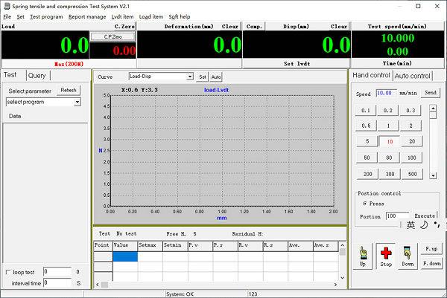Enable the loop test checkbox
The width and height of the screenshot is (447, 298).
(x=8, y=272)
